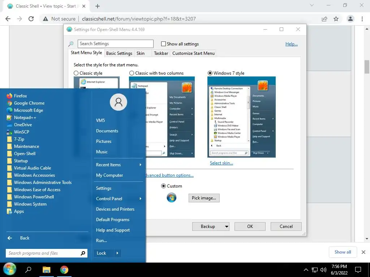Select Classic with two columns style
Image resolution: width=370 pixels, height=277 pixels.
click(132, 73)
